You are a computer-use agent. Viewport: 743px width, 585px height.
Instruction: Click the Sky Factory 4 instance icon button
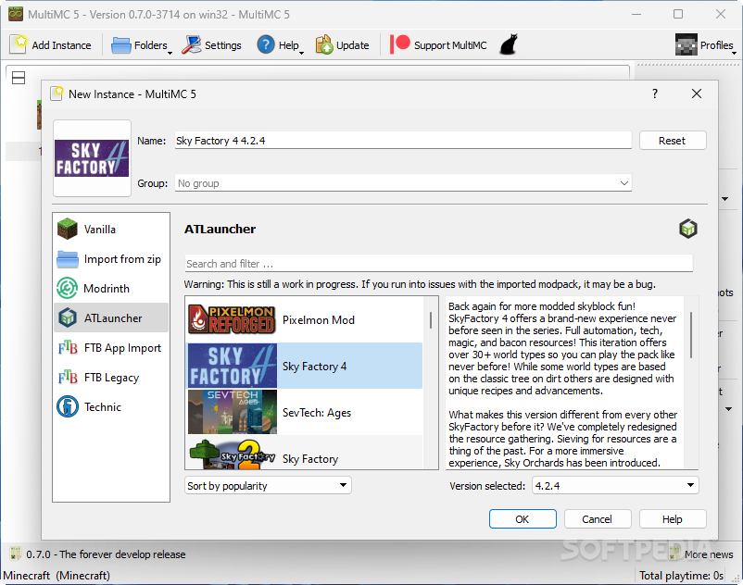click(x=92, y=158)
